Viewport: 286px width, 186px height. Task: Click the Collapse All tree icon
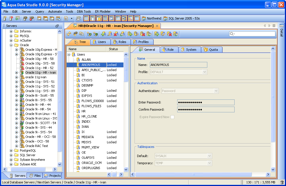pyautogui.click(x=95, y=34)
